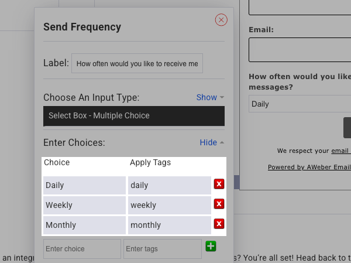Click the Email field in form preview
This screenshot has width=351, height=263.
[x=300, y=50]
